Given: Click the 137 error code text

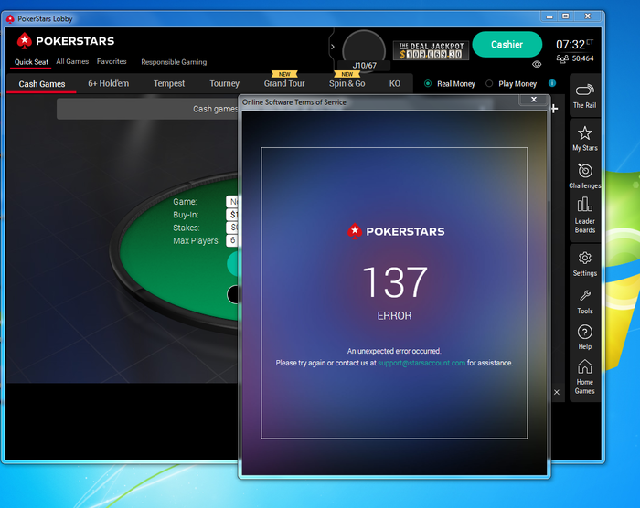Looking at the screenshot, I should pyautogui.click(x=395, y=282).
